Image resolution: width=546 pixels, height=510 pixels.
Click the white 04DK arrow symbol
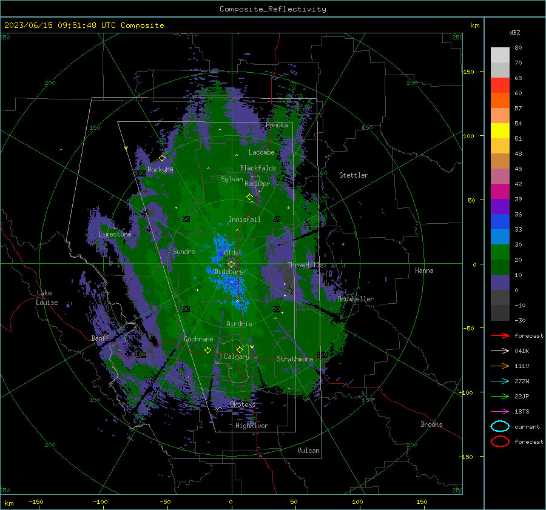coord(500,351)
